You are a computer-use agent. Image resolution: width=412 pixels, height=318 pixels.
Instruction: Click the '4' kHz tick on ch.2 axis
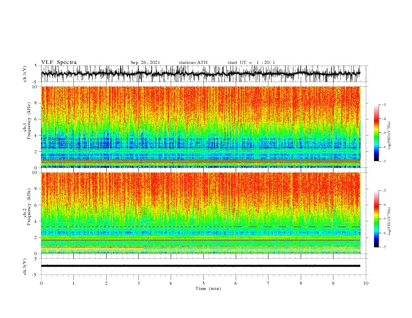coord(36,221)
